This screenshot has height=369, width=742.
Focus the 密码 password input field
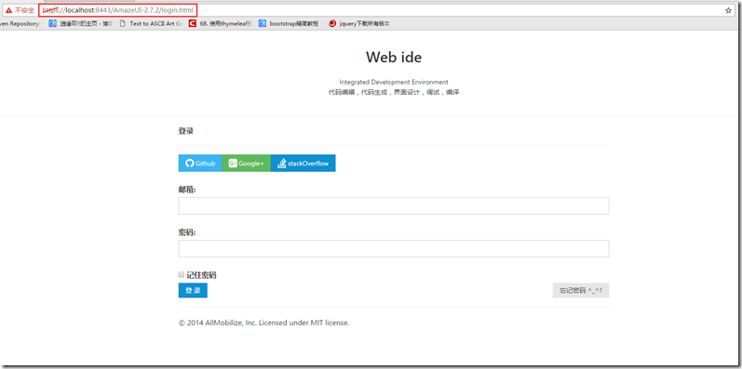coord(393,248)
